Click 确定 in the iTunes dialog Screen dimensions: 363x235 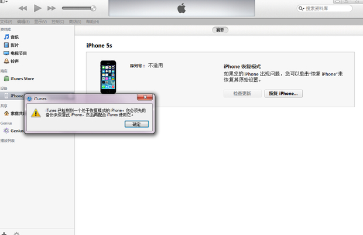136,124
